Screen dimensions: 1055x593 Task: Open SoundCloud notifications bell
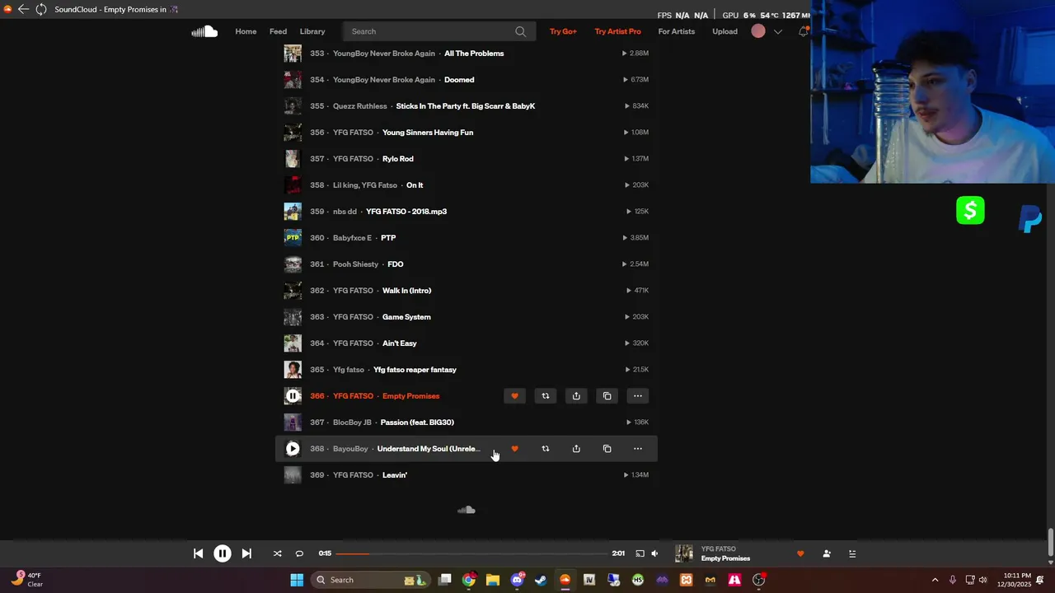tap(804, 31)
